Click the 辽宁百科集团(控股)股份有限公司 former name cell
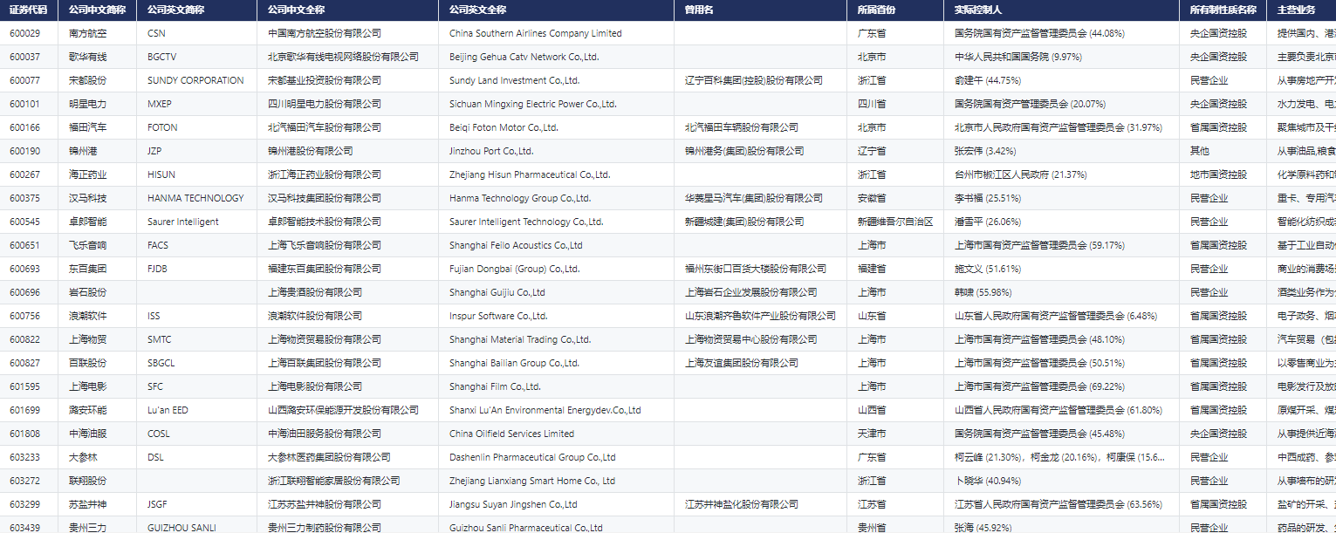This screenshot has width=1336, height=533. 761,80
